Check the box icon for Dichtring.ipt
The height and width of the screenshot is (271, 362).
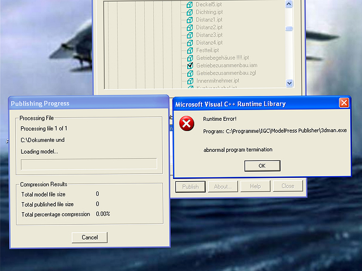(x=189, y=12)
